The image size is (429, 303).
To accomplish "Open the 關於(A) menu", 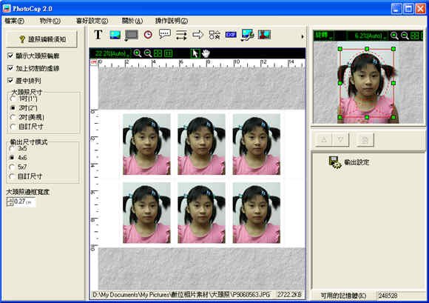I will [132, 21].
